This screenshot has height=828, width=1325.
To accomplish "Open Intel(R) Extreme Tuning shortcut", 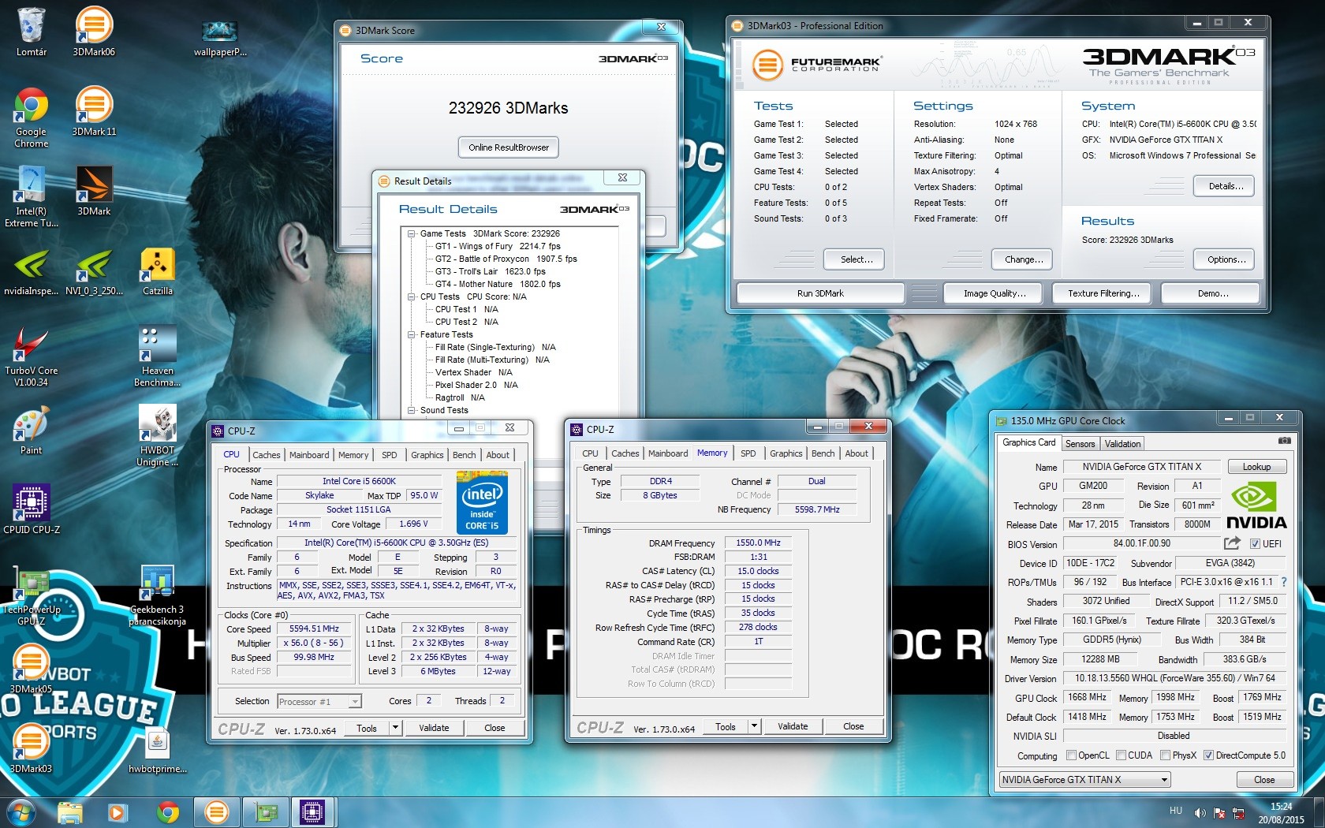I will pyautogui.click(x=31, y=196).
